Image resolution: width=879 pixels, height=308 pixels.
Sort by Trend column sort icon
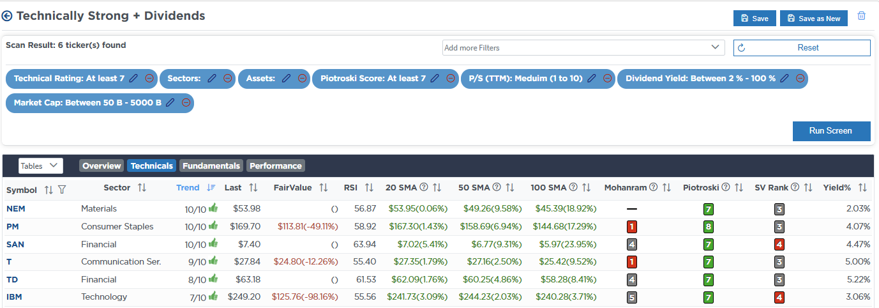211,188
